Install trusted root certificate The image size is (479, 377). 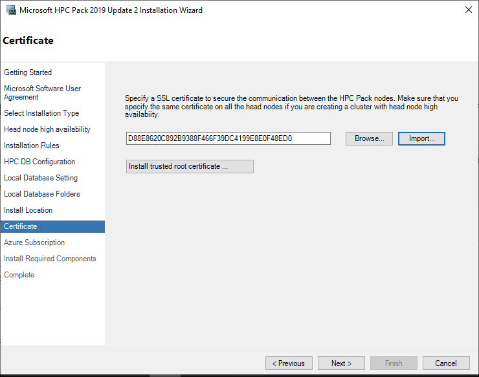pos(190,166)
